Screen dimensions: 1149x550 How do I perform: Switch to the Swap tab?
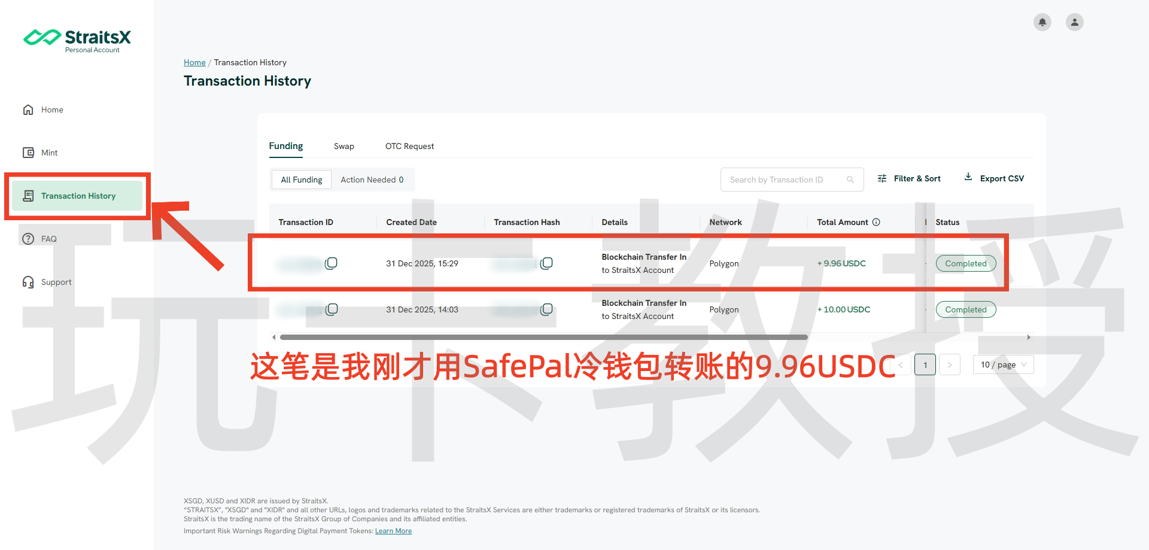(x=344, y=146)
